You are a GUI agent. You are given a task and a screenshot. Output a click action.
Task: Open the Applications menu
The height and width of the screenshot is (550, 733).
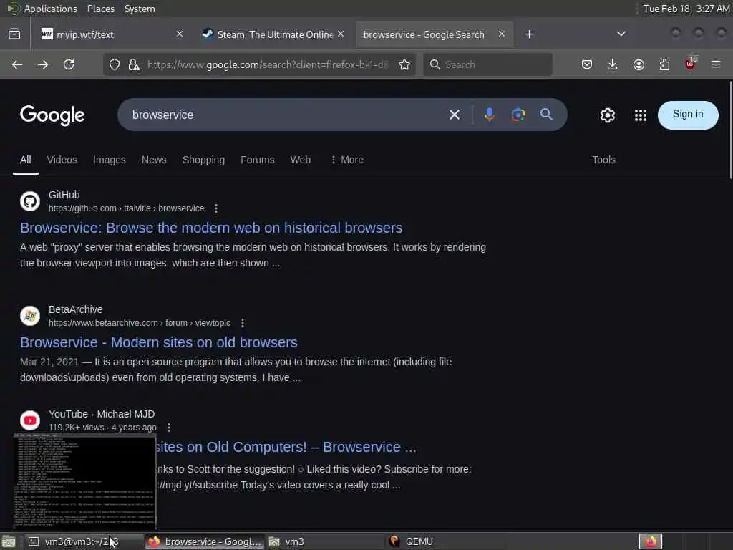[51, 9]
